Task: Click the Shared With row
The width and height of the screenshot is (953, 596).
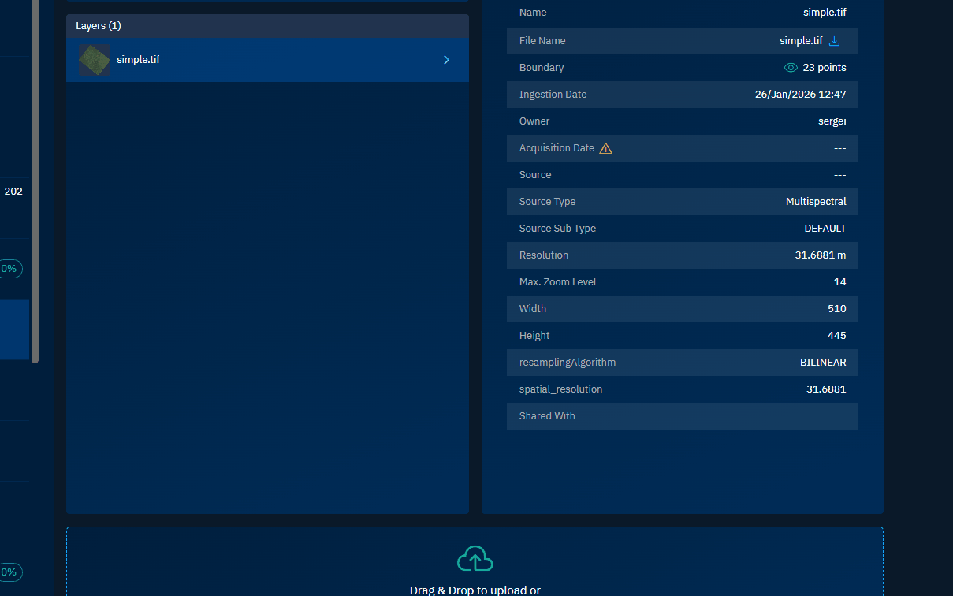Action: [x=682, y=416]
